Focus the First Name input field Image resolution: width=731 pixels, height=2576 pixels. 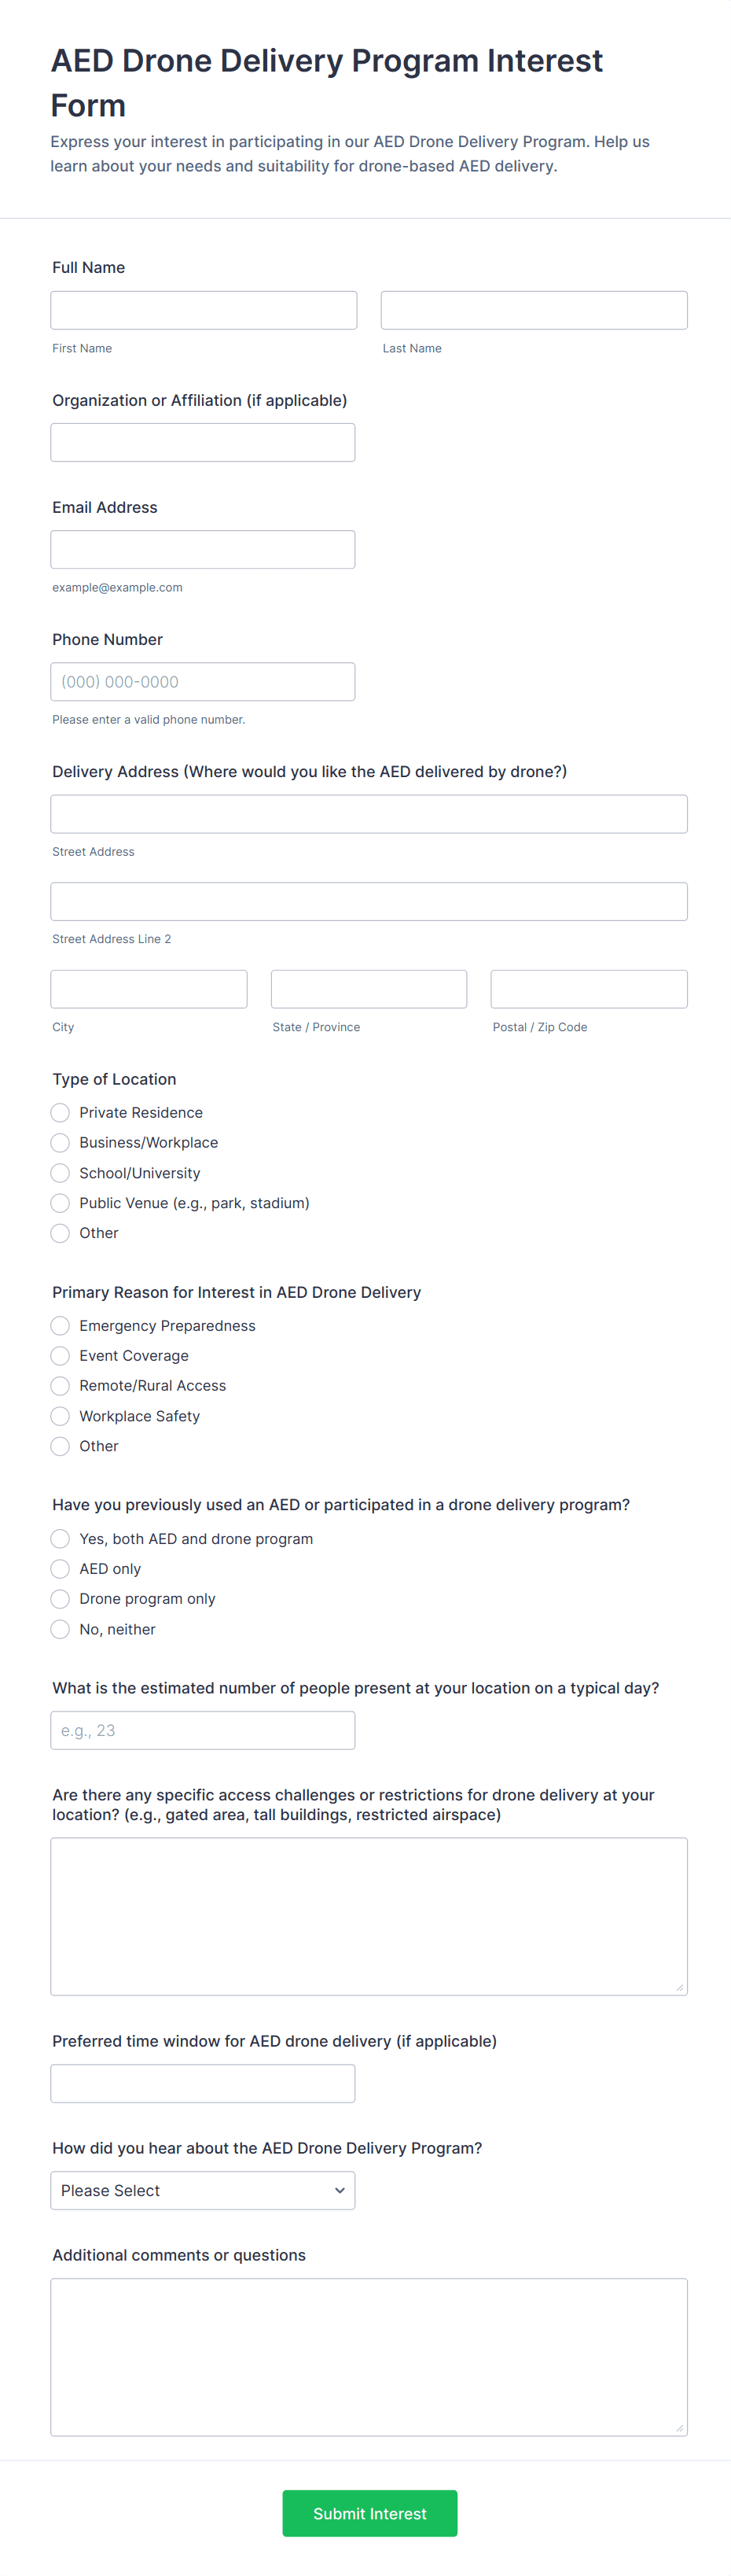(x=204, y=310)
